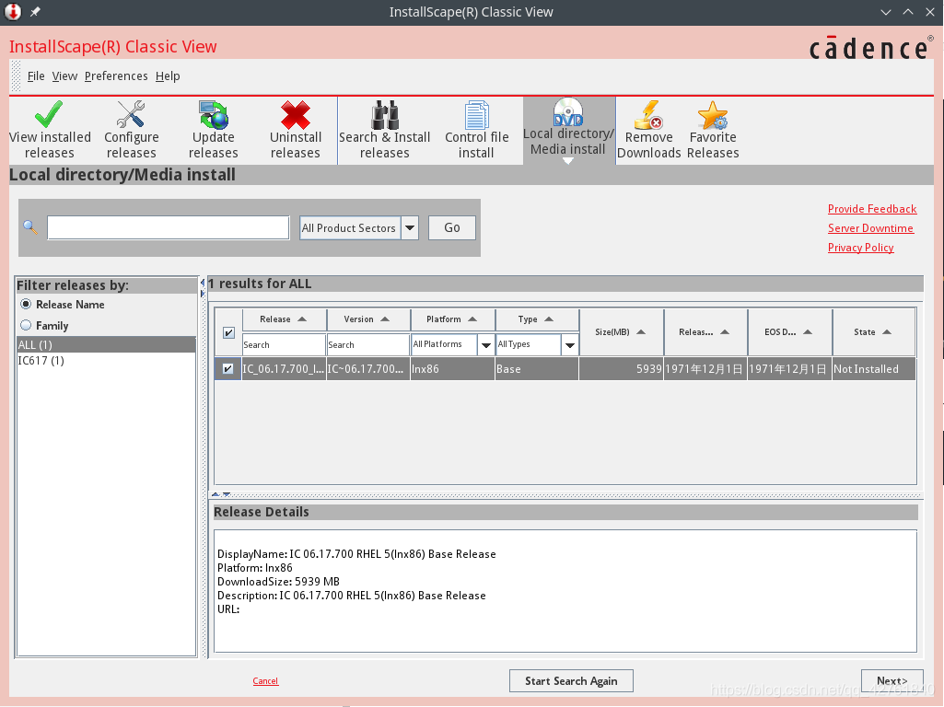944x707 pixels.
Task: Sort by State column arrow
Action: pyautogui.click(x=887, y=332)
